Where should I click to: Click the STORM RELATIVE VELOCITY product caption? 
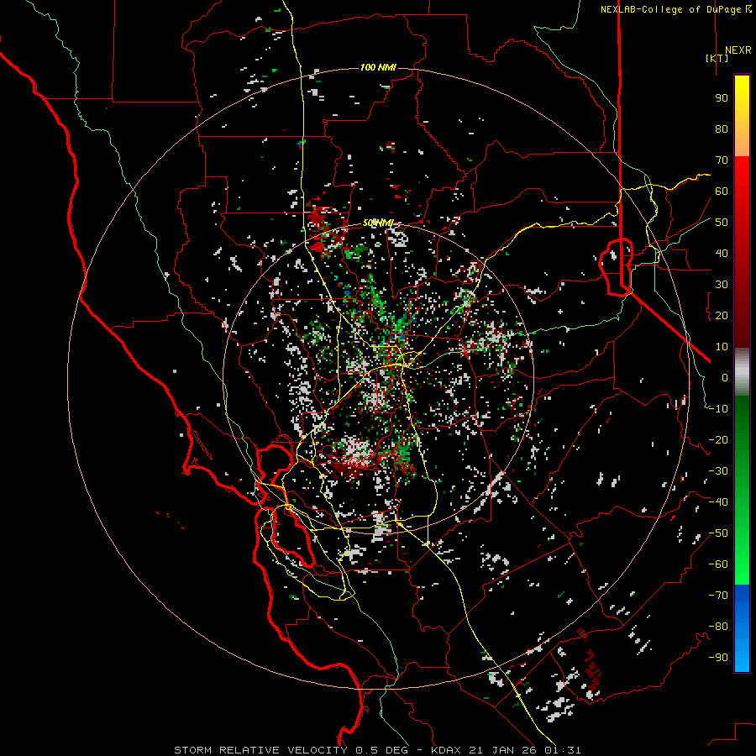(x=260, y=750)
